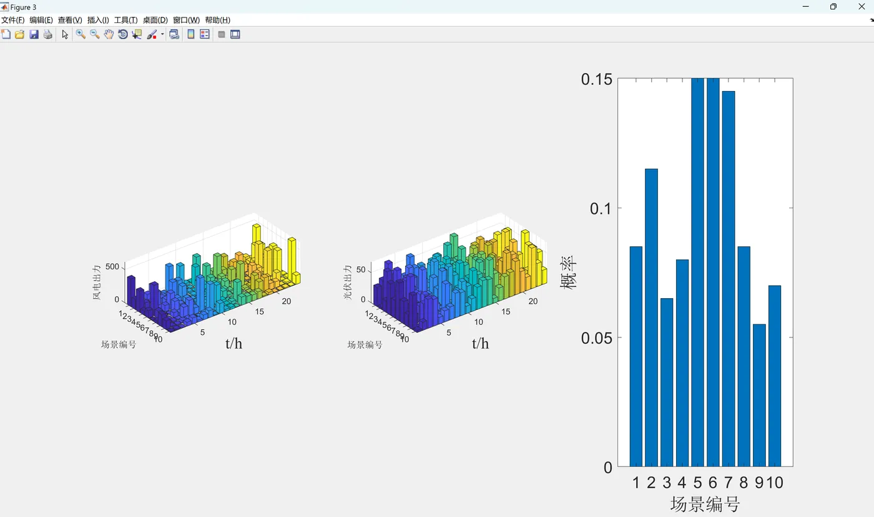Click the Figure 3 window title text
874x517 pixels.
pyautogui.click(x=24, y=7)
